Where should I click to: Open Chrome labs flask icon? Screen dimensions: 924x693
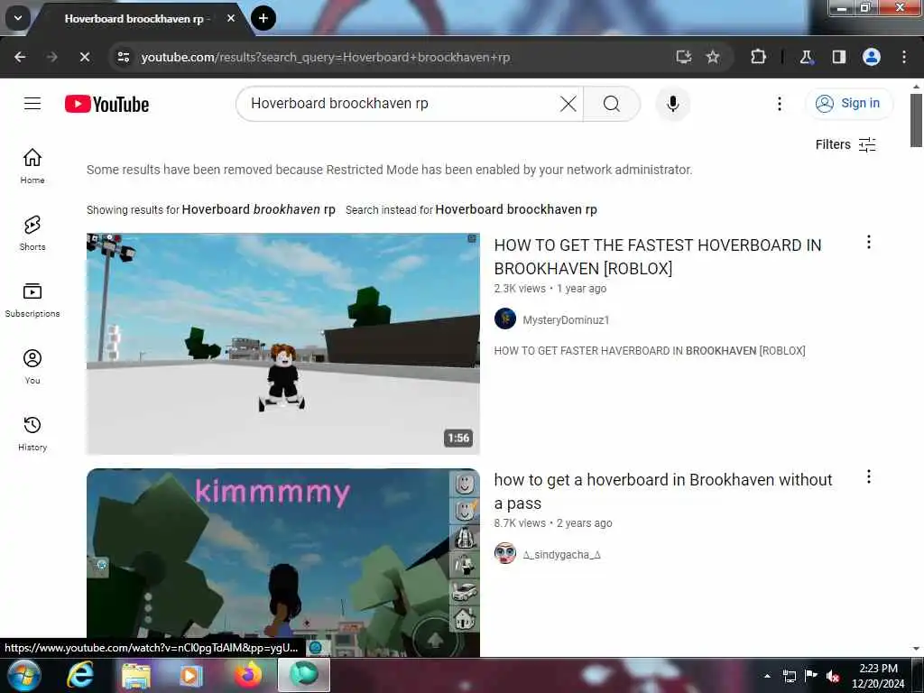(806, 57)
